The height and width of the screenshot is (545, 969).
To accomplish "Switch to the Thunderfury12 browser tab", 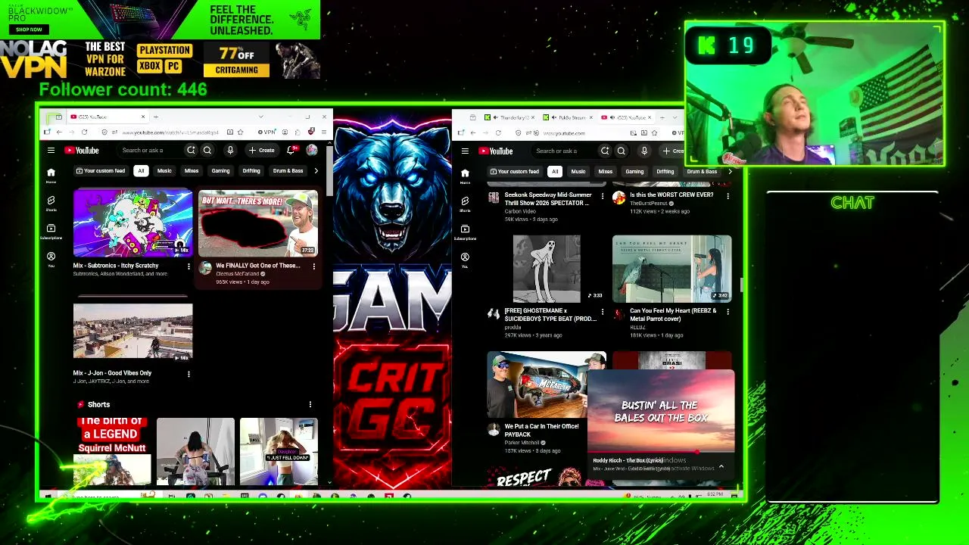I will click(x=509, y=117).
